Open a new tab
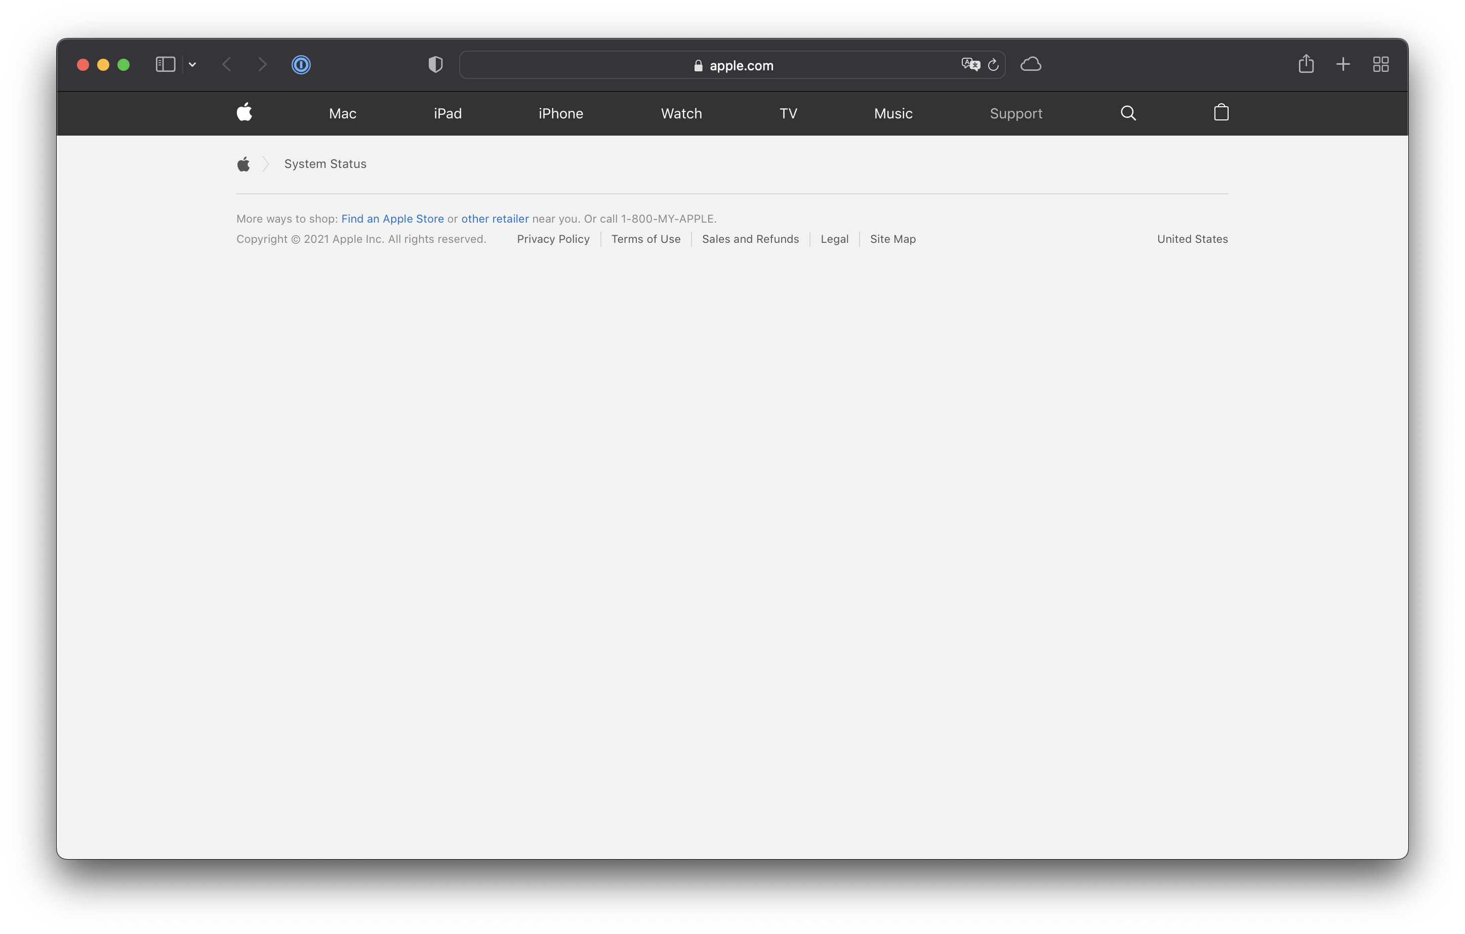The image size is (1465, 934). click(x=1344, y=64)
